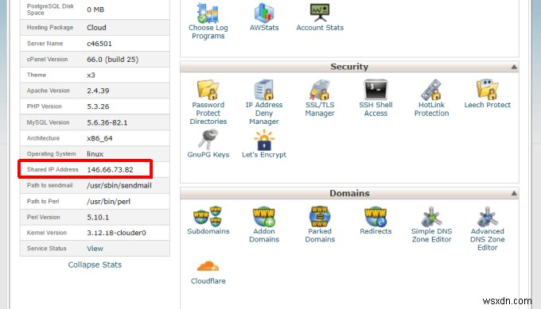Viewport: 541px width, 309px height.
Task: Open Parked Domains
Action: 320,225
